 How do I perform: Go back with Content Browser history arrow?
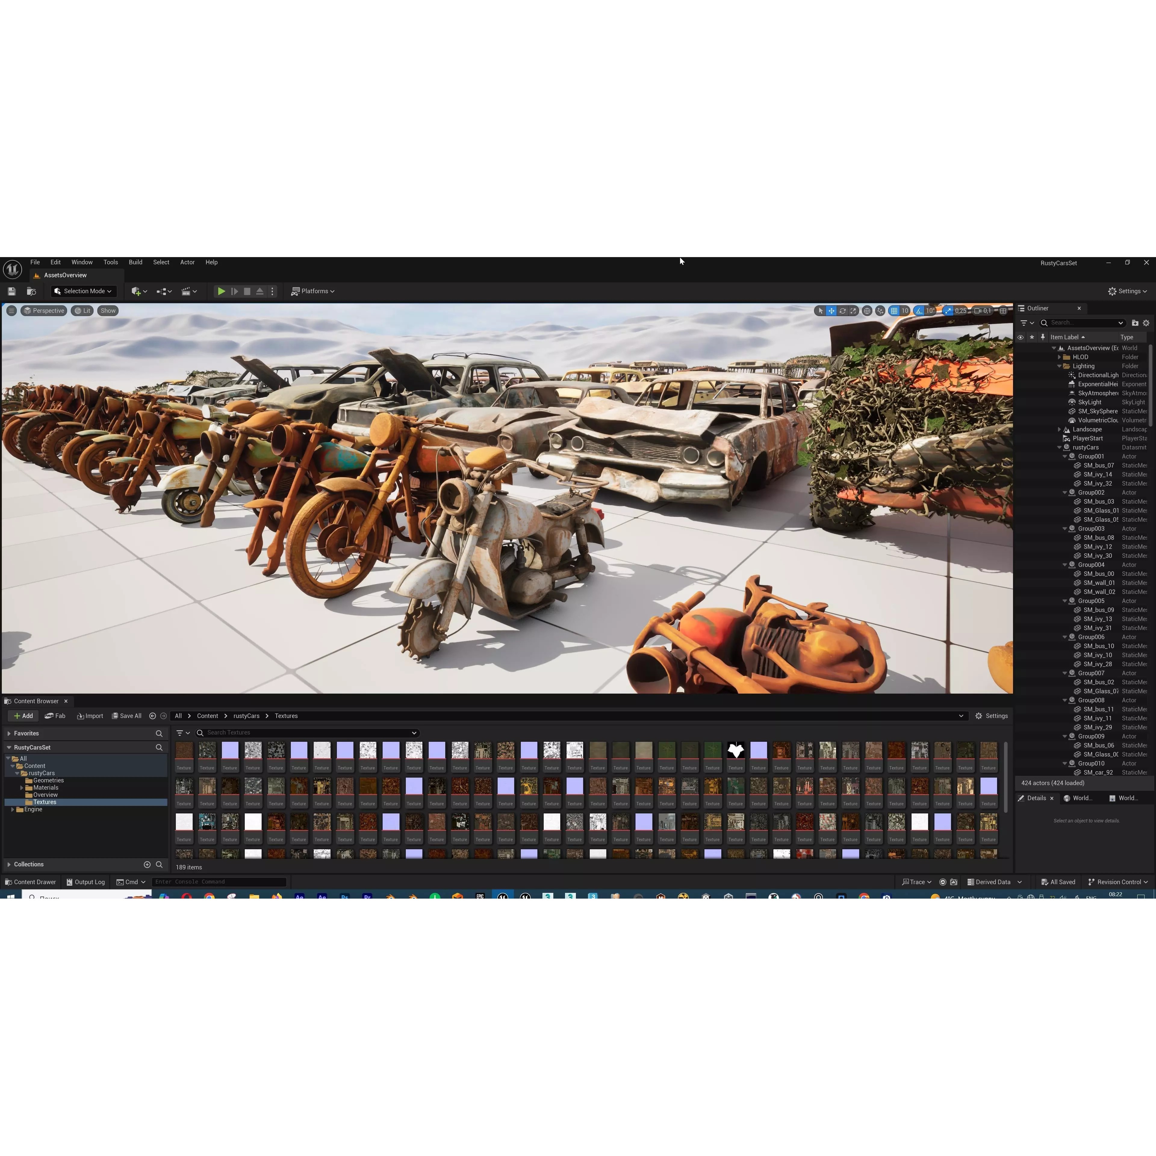[x=153, y=716]
